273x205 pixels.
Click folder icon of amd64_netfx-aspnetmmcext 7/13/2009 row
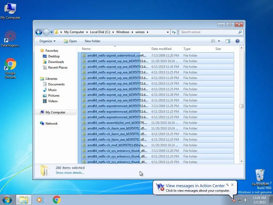click(84, 106)
